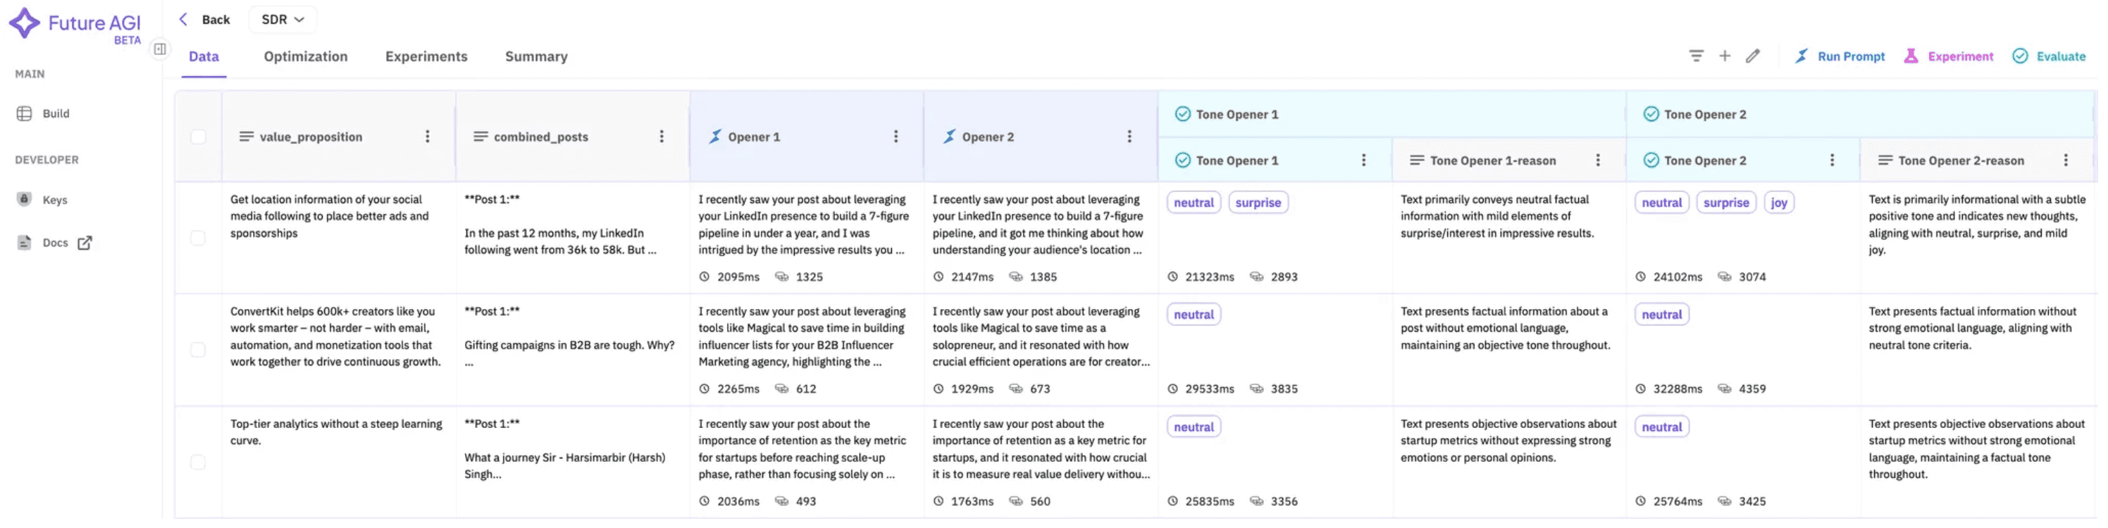Select the Get location information row checkbox

tap(198, 238)
